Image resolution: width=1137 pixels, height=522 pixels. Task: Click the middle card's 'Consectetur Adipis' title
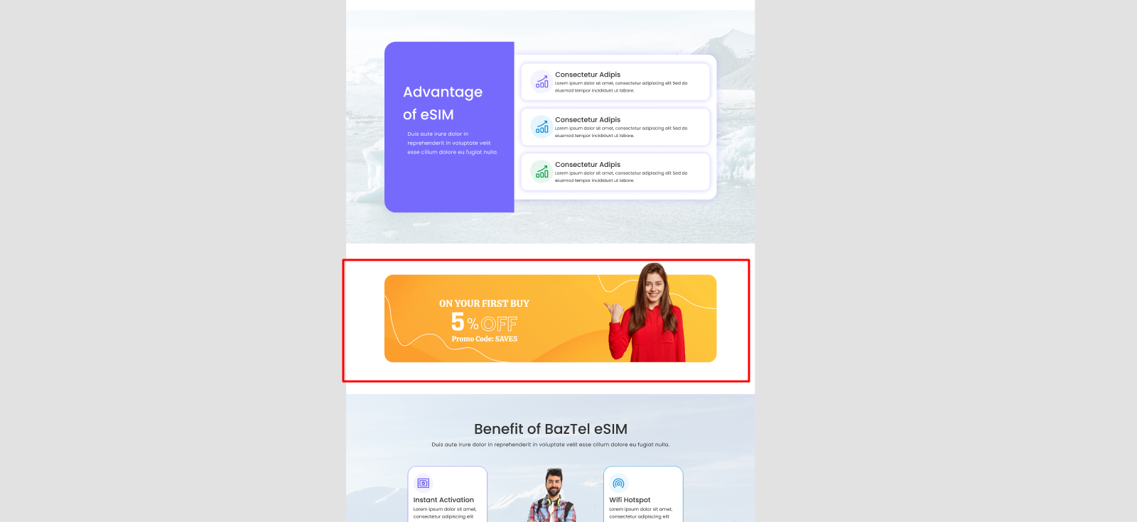click(588, 120)
